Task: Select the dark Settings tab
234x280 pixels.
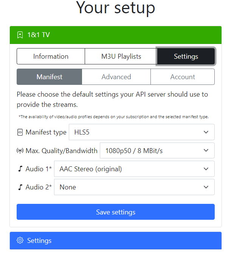Action: [x=186, y=56]
